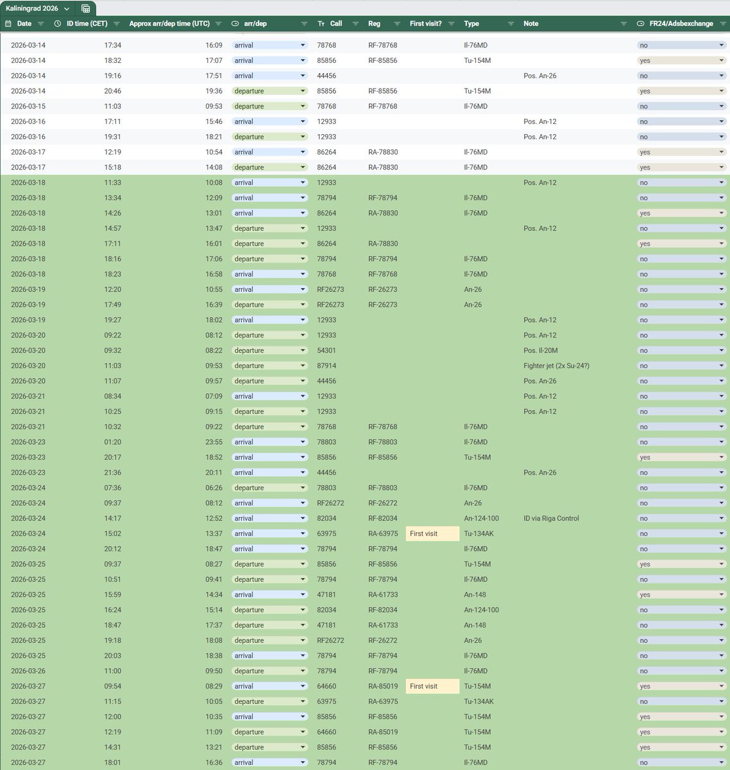
Task: Select 'First visit' cell in the RA-85019 arrival row
Action: (x=432, y=687)
